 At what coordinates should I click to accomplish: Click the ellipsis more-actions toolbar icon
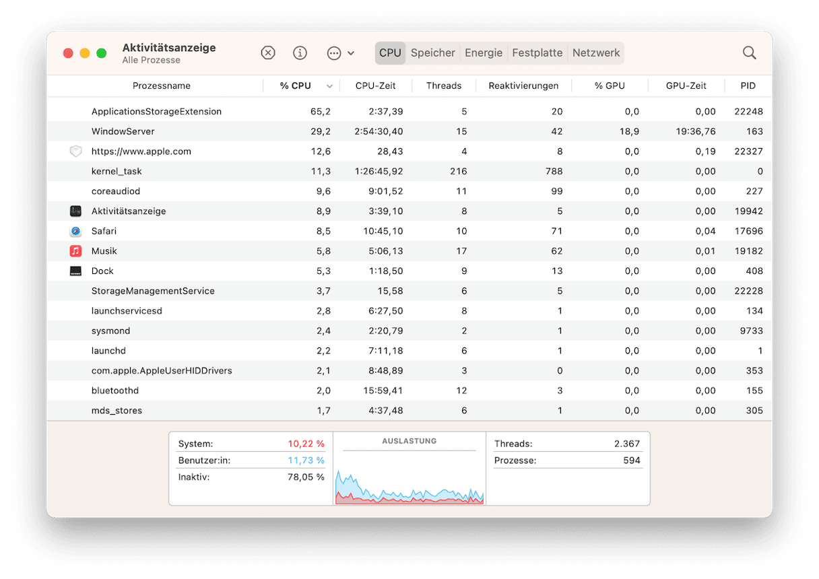[x=334, y=53]
